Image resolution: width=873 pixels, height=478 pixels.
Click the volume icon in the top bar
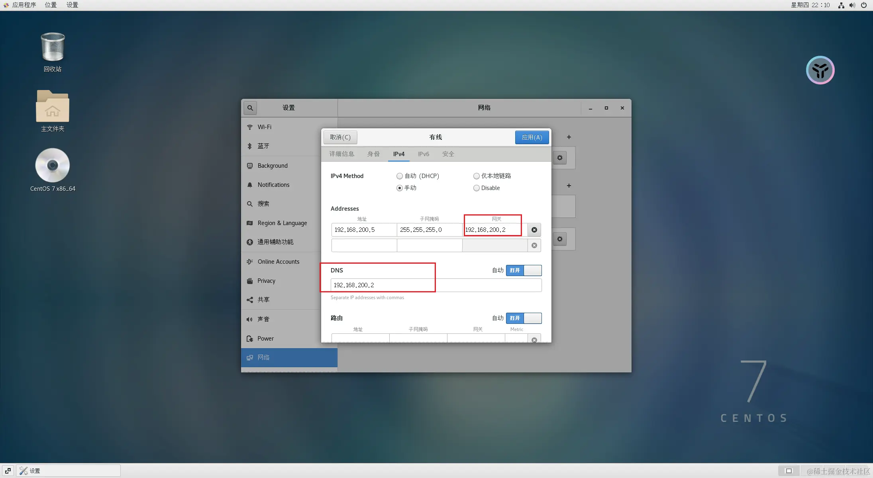click(x=852, y=5)
